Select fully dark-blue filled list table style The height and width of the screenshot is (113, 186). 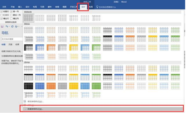[x=40, y=86]
